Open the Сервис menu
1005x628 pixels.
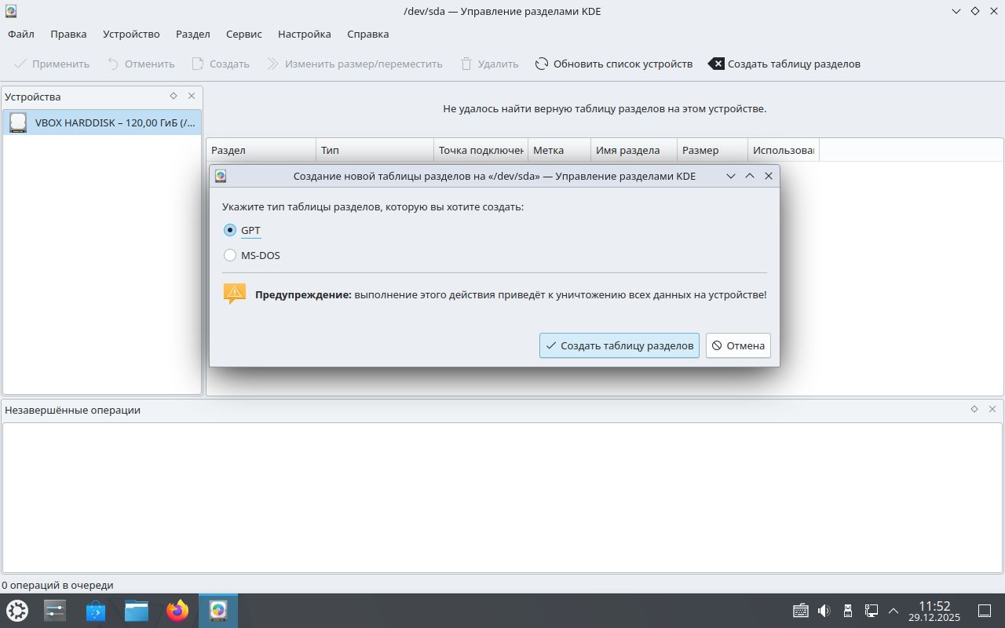click(x=244, y=34)
